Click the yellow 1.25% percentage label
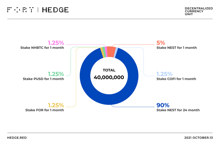Viewport: 220px width, 146px height. [56, 105]
